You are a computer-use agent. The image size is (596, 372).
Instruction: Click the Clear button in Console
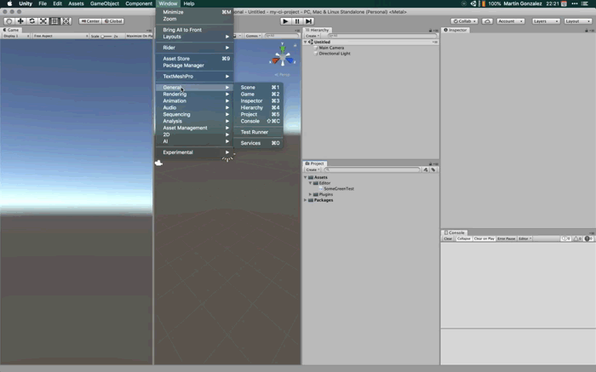448,238
